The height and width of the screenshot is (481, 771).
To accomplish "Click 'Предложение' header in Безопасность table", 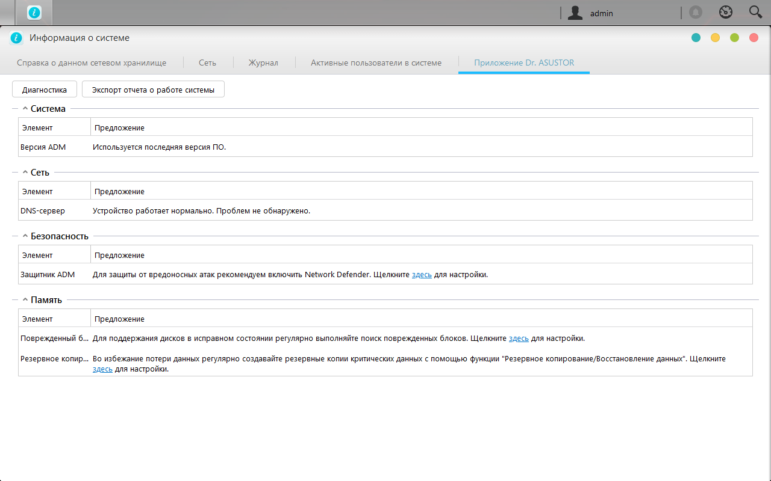I will [422, 255].
